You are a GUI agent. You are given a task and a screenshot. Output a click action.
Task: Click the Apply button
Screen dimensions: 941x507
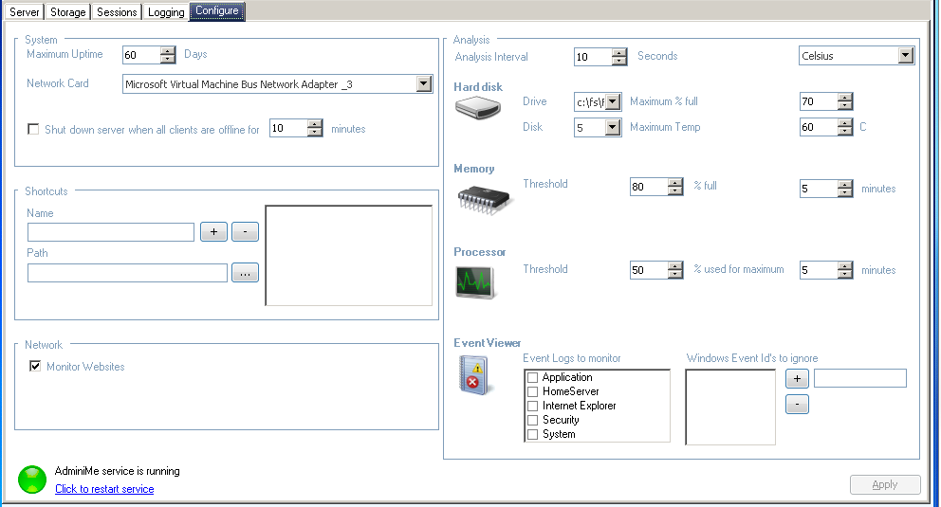pos(885,484)
